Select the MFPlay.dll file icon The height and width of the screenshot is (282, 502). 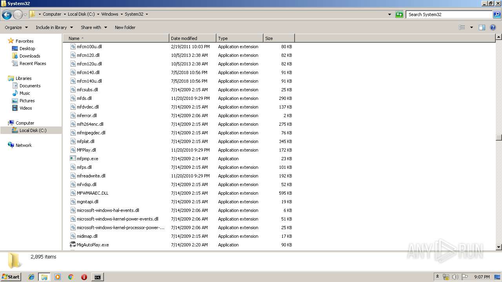click(x=73, y=150)
